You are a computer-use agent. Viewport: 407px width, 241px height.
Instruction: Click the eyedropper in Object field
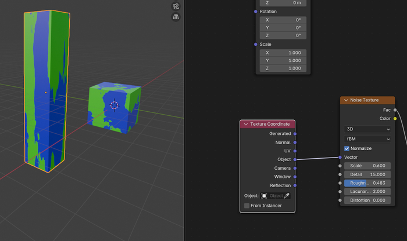(x=285, y=196)
